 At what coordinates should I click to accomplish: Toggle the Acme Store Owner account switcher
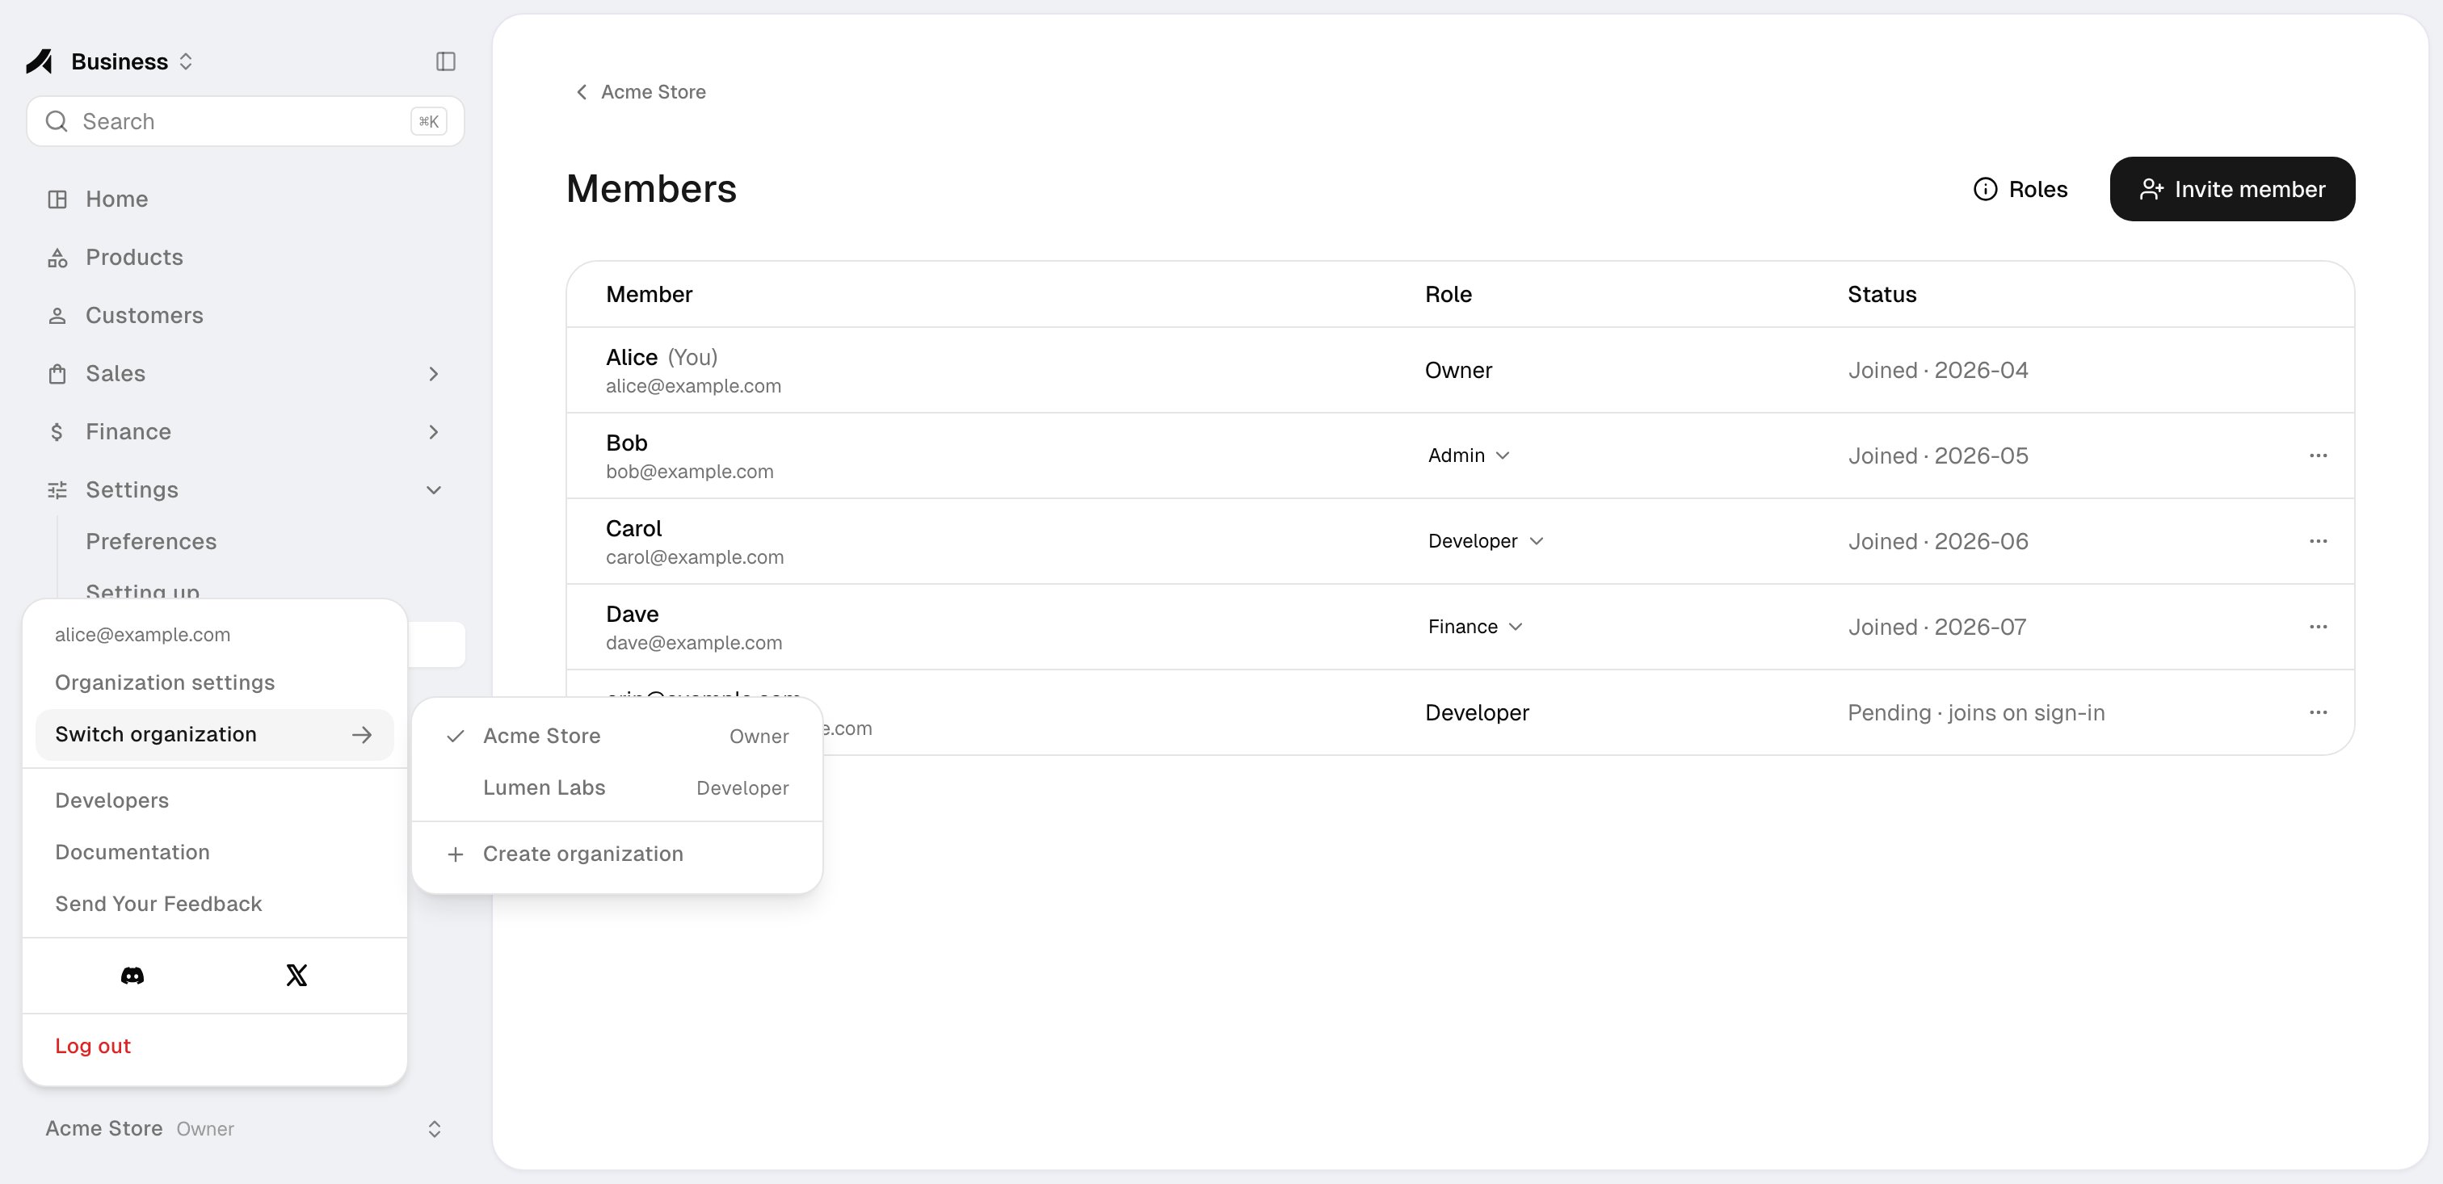pos(246,1129)
